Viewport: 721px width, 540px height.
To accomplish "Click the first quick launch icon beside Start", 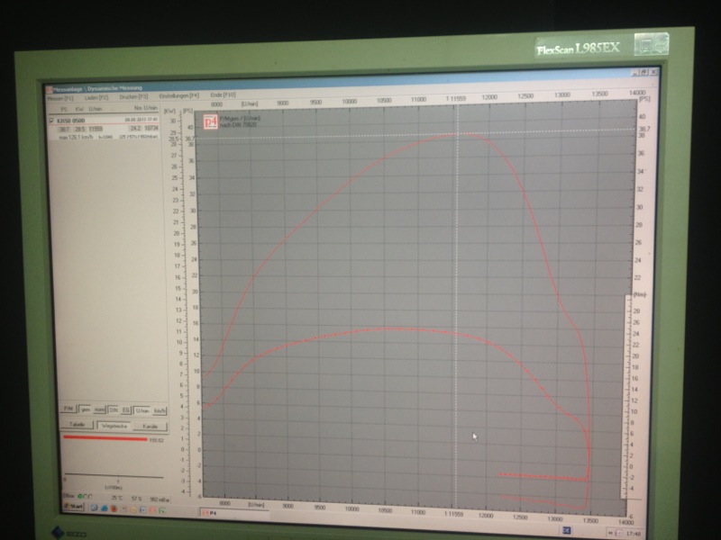I will [94, 507].
